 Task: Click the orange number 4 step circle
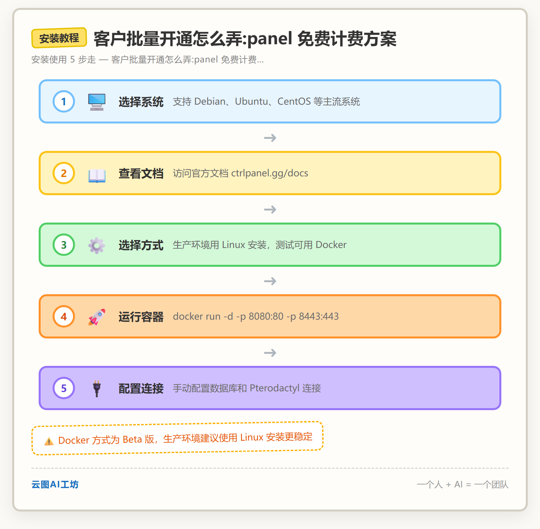[64, 316]
